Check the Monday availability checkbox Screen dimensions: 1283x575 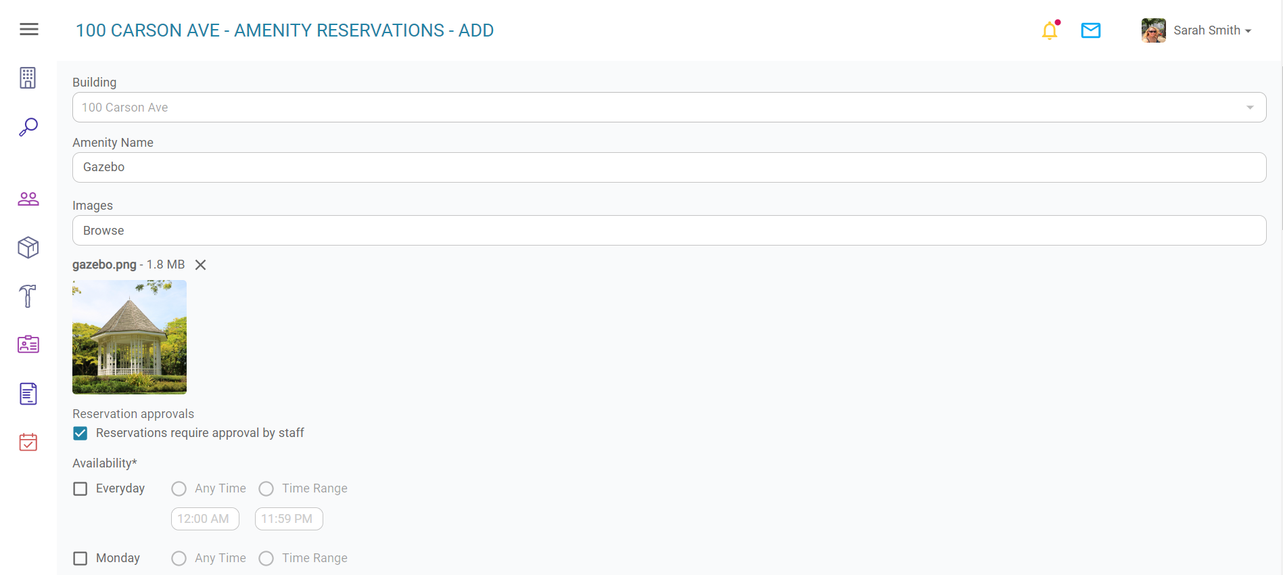coord(80,559)
